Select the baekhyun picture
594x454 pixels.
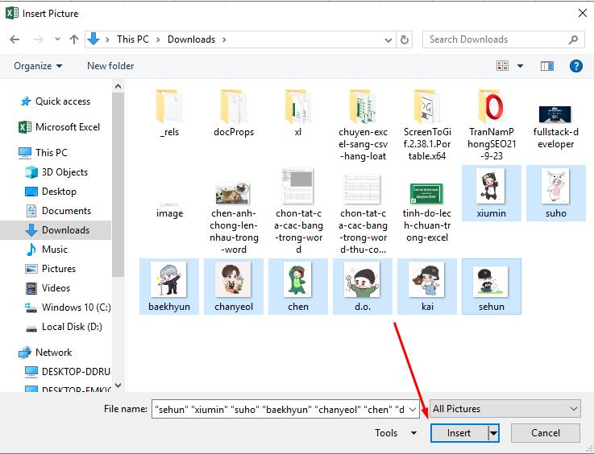169,287
